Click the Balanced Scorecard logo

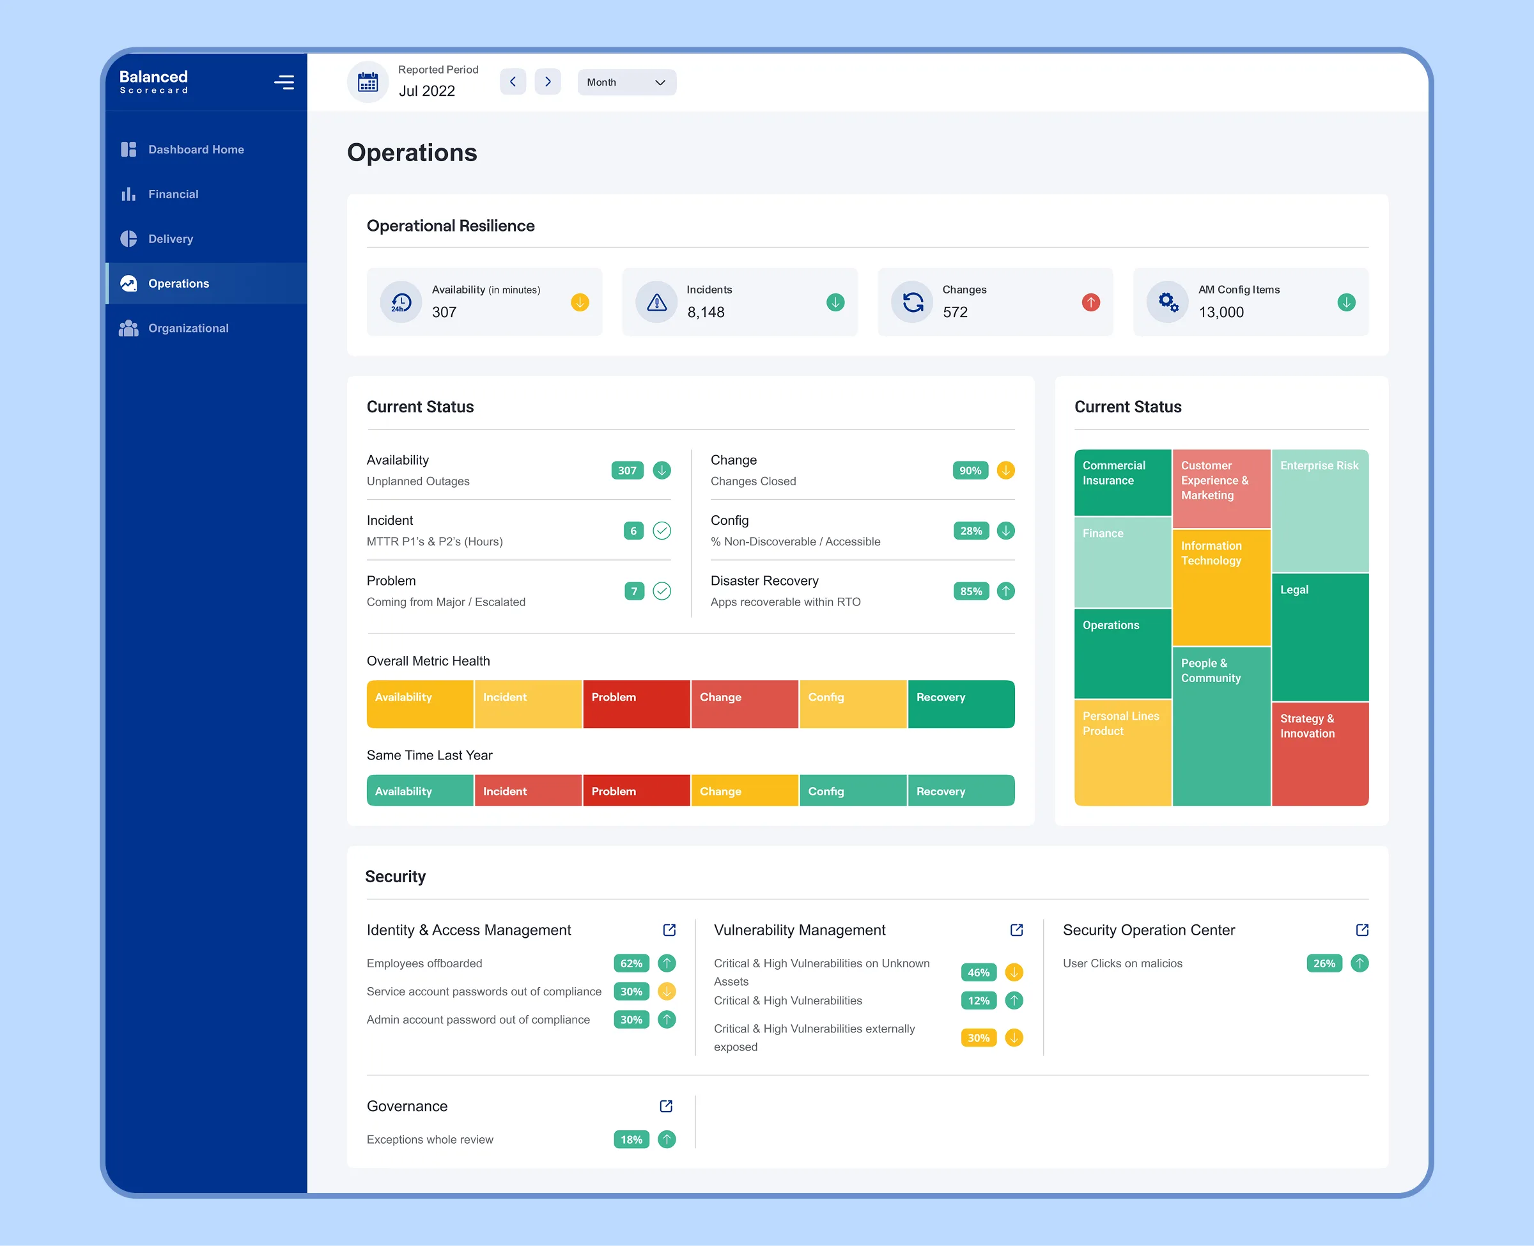pos(153,82)
